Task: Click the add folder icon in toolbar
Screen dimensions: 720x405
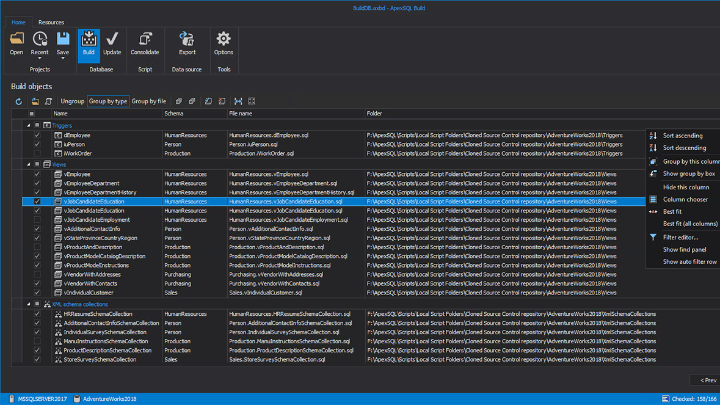Action: [35, 101]
